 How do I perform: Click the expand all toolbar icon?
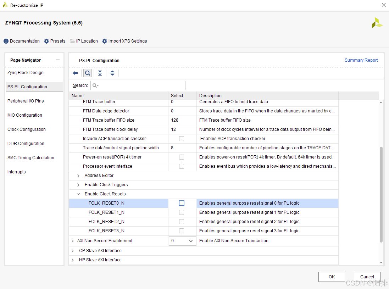pyautogui.click(x=112, y=73)
